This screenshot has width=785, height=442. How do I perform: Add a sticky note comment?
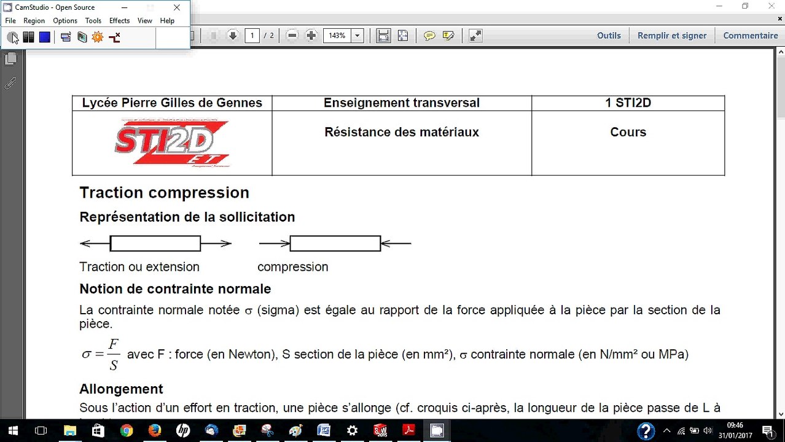coord(429,36)
